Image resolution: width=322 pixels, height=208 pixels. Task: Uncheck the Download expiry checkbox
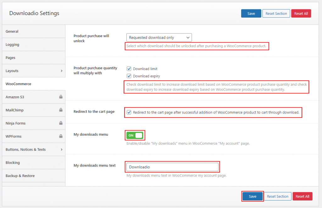[x=129, y=76]
